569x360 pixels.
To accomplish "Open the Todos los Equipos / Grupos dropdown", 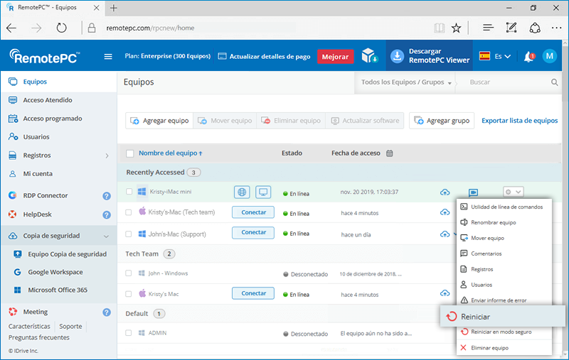I will [407, 82].
